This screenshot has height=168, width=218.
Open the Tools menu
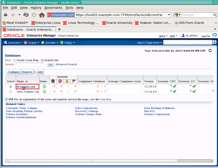tap(69, 8)
